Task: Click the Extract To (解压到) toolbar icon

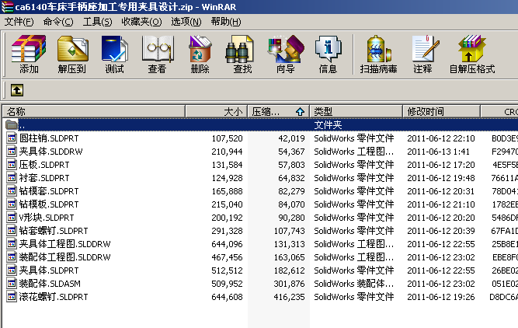Action: [x=72, y=49]
